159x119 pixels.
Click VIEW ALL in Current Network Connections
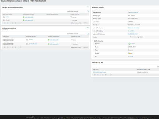86,23
